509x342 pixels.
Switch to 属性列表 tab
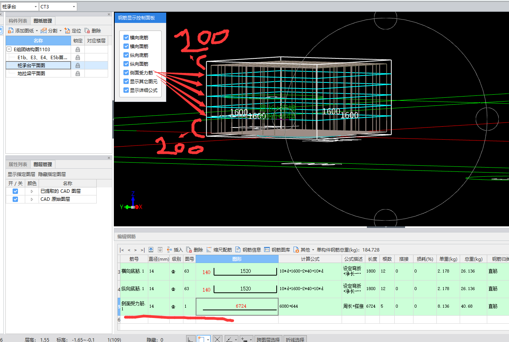pos(18,164)
